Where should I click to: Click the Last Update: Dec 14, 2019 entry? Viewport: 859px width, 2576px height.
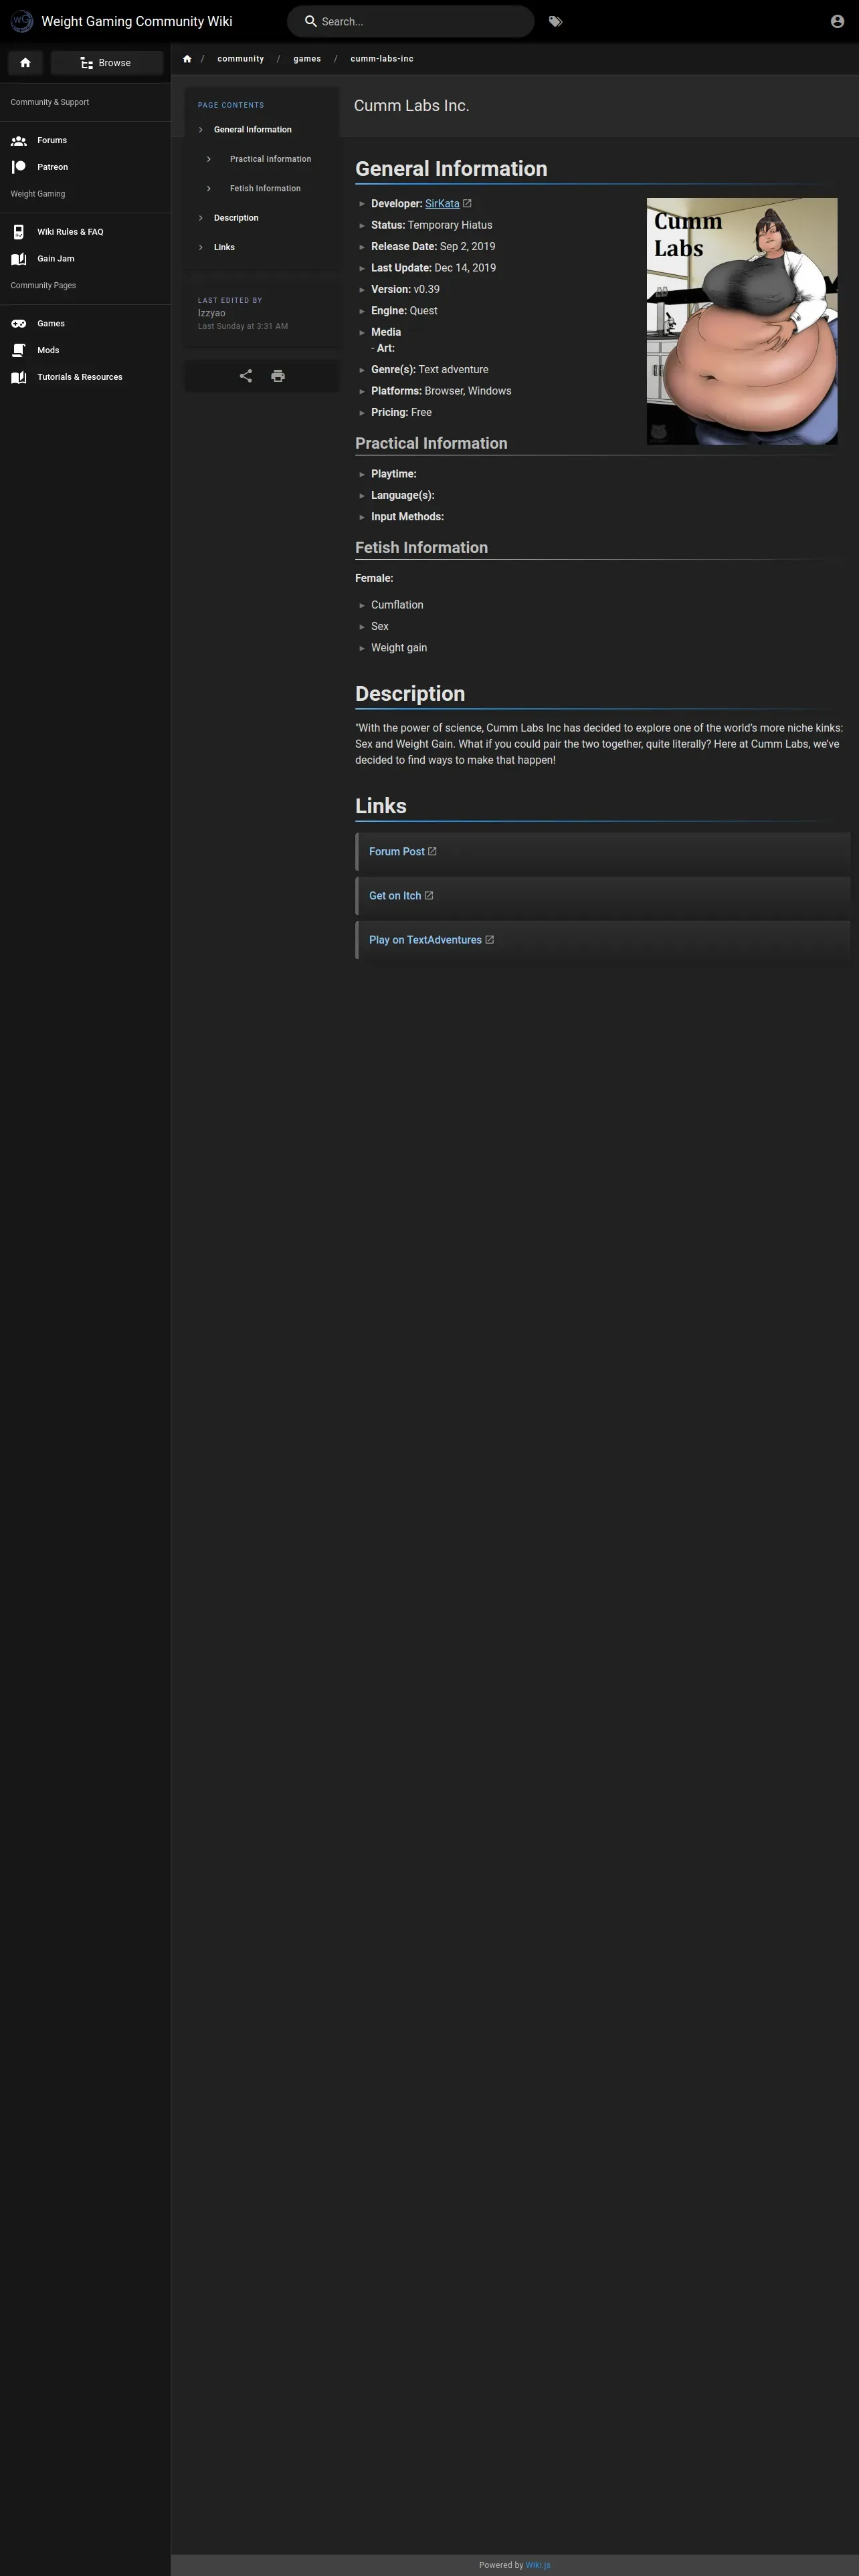tap(433, 268)
